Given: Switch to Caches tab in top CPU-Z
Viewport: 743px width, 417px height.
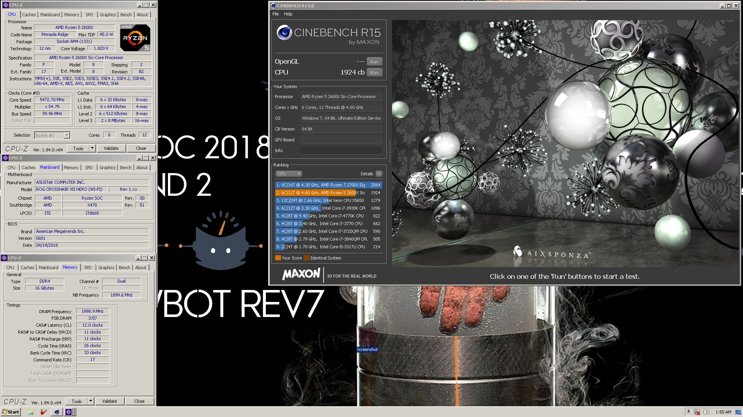Looking at the screenshot, I should coord(29,15).
